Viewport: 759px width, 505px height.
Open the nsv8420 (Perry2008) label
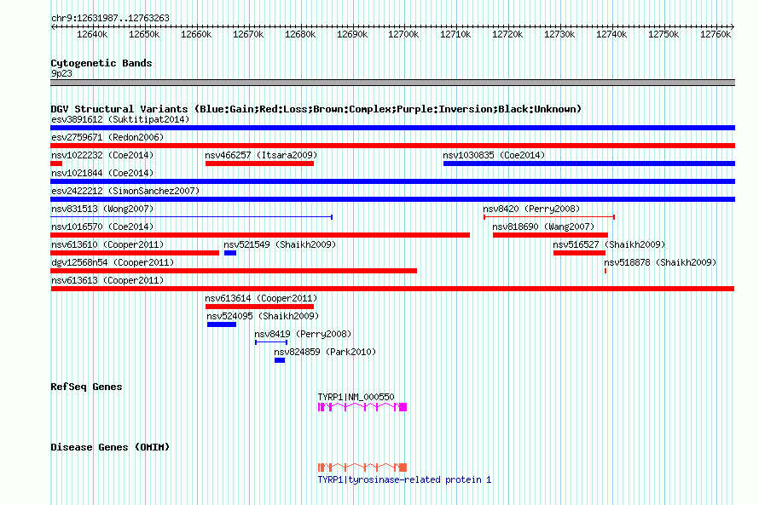pyautogui.click(x=531, y=209)
